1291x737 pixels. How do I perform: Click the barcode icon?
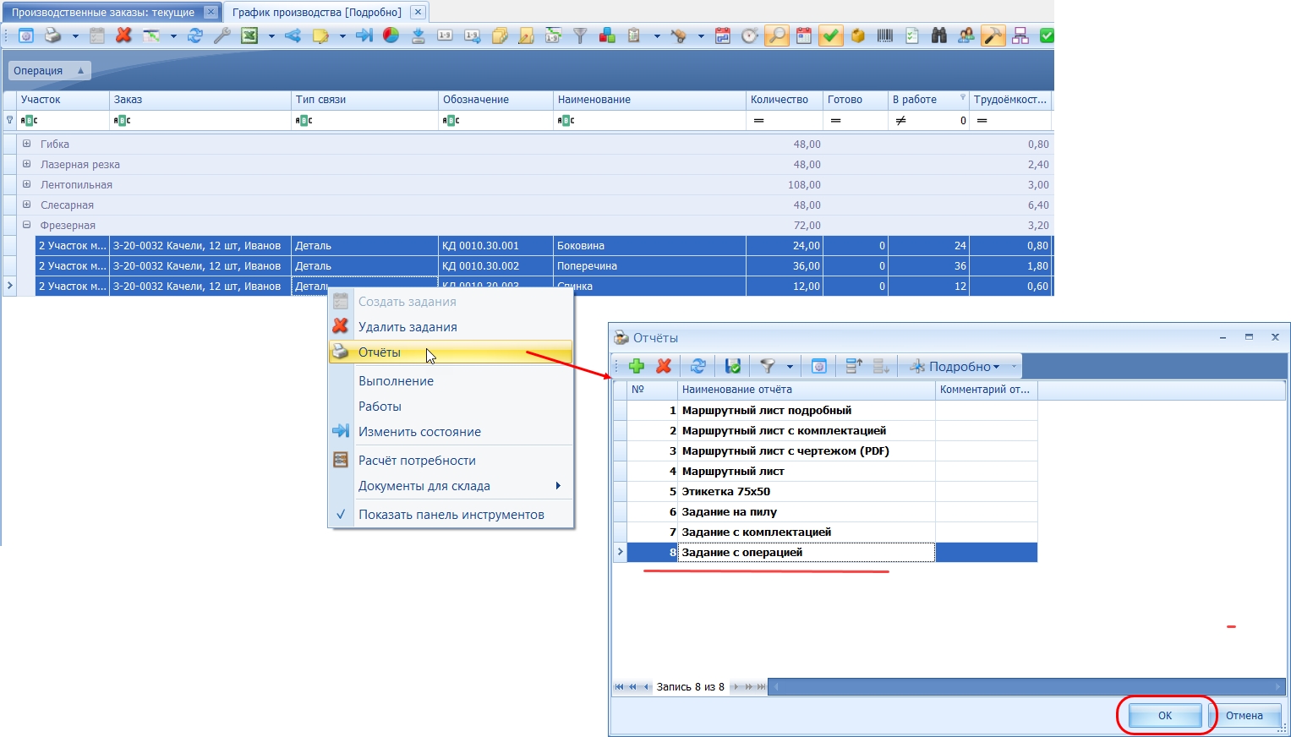[885, 35]
